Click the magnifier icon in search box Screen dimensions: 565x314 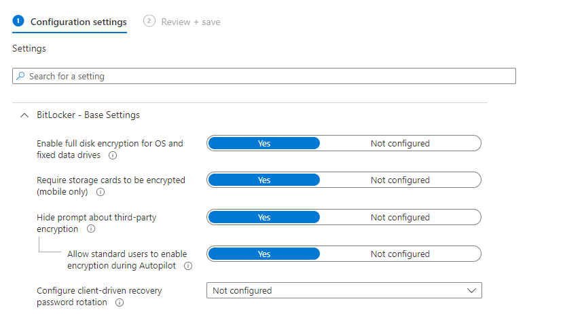(21, 76)
